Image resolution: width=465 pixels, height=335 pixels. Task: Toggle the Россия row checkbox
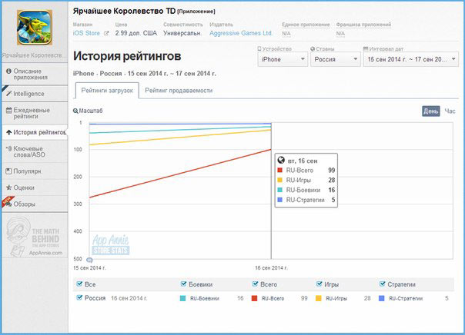(x=79, y=297)
